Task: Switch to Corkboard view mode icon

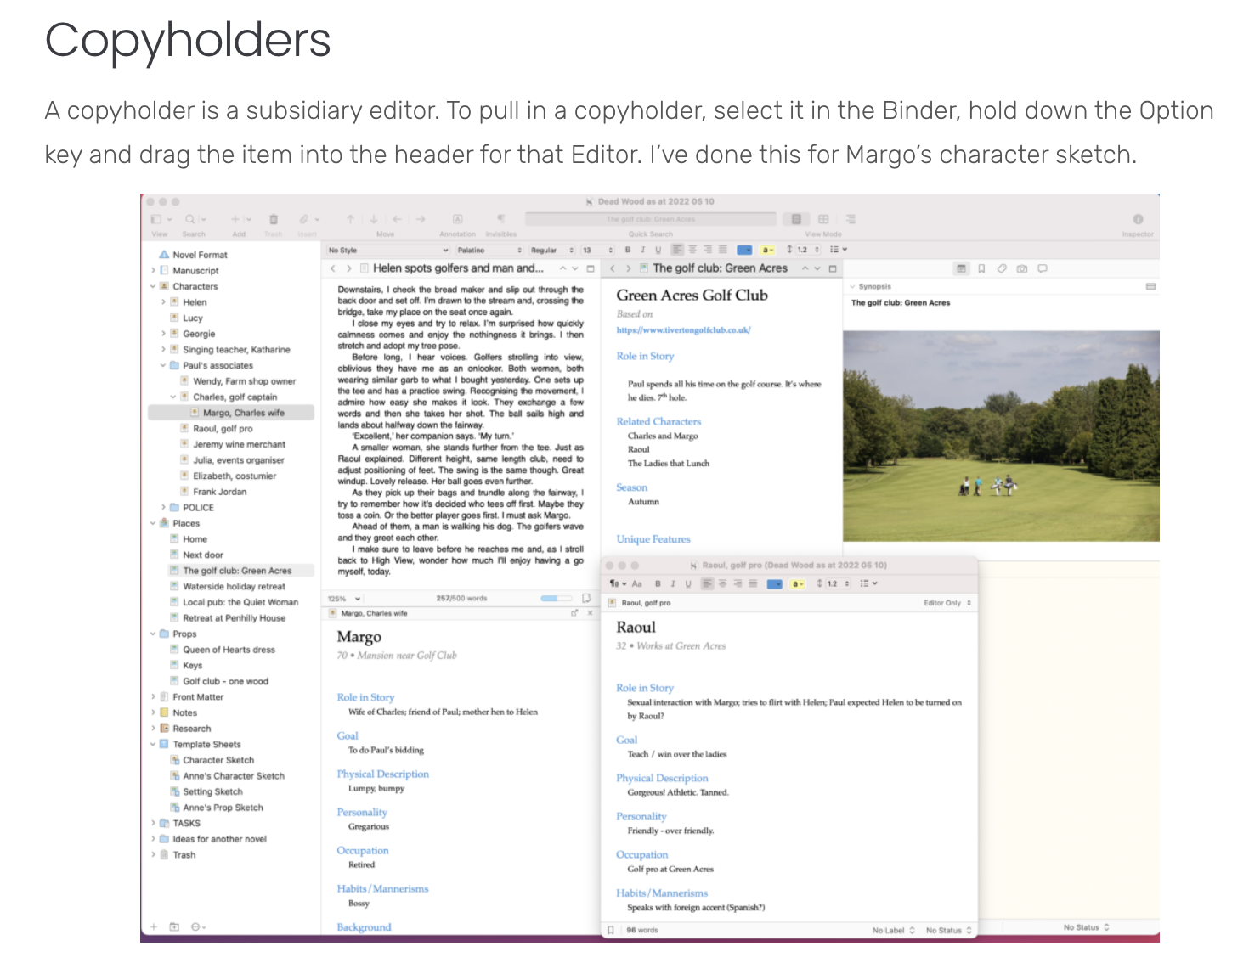Action: click(823, 219)
